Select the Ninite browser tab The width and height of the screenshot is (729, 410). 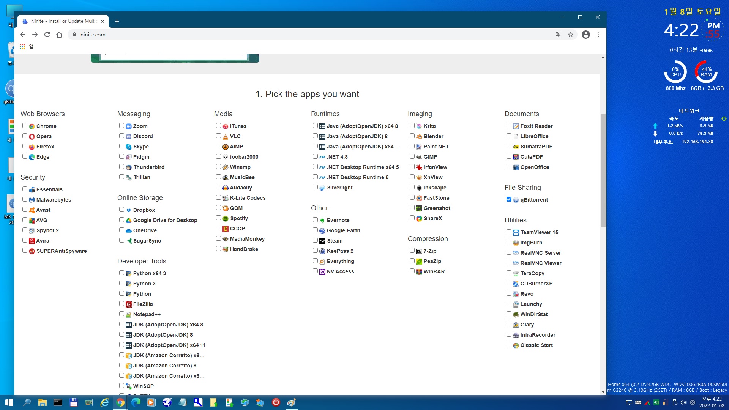[63, 21]
